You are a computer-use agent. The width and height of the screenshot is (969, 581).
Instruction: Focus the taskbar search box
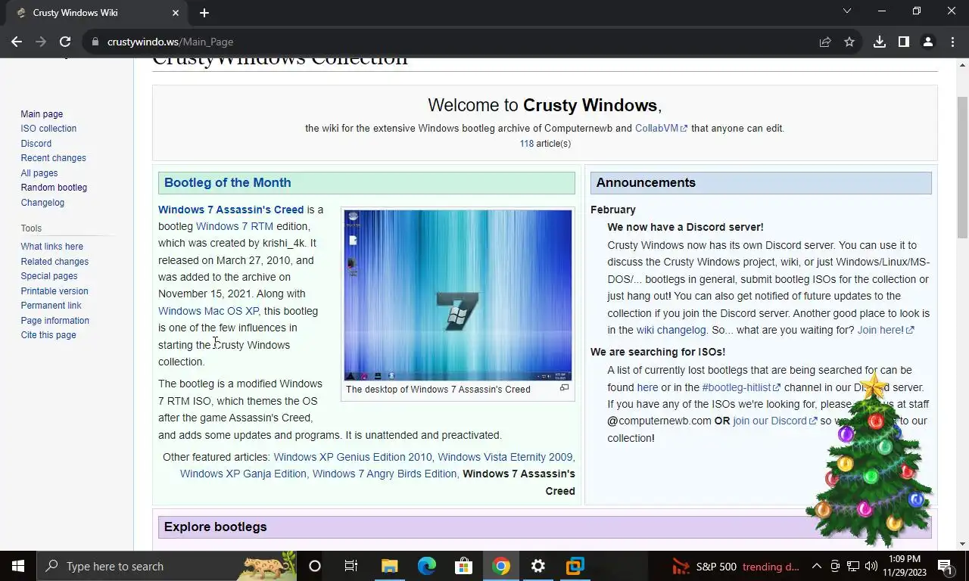167,566
